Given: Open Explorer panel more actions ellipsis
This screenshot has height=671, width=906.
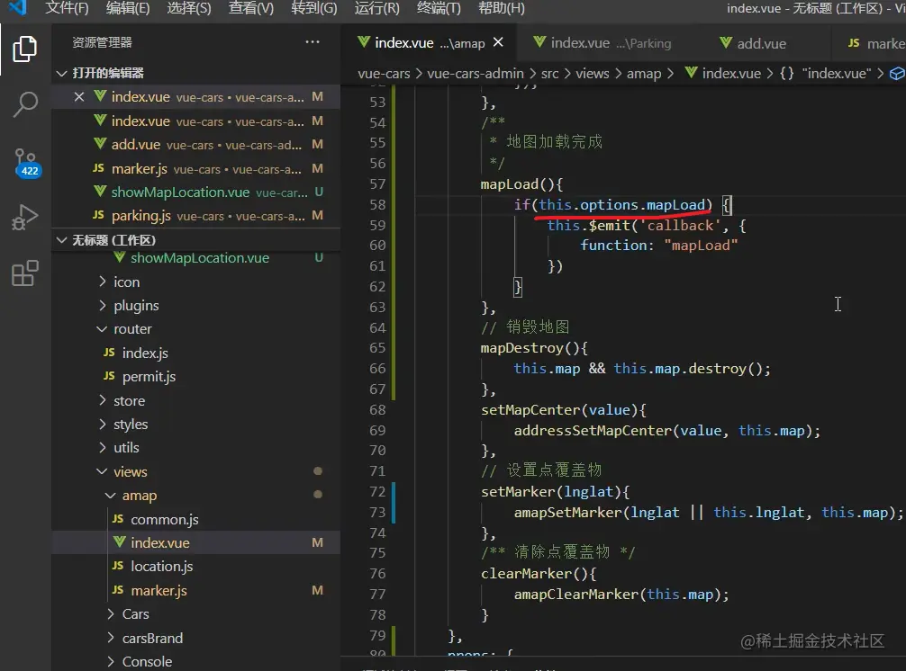Looking at the screenshot, I should pyautogui.click(x=313, y=42).
